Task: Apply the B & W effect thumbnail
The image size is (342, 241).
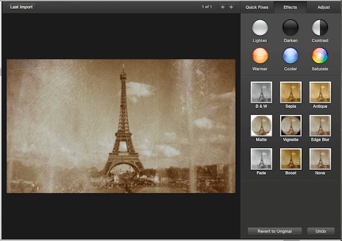Action: click(x=261, y=92)
